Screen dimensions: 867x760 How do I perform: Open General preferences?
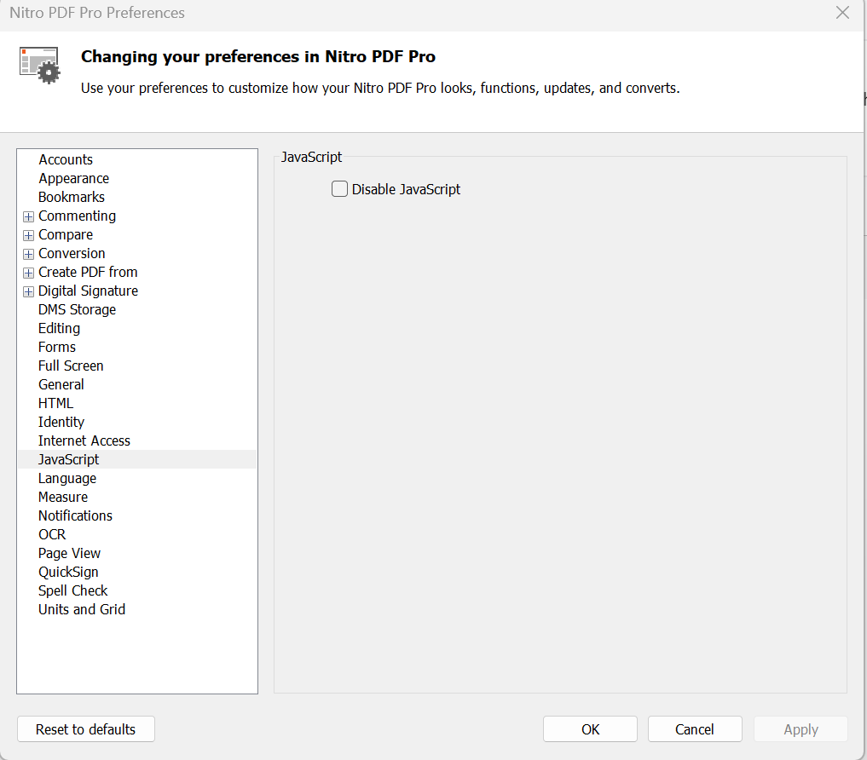coord(61,385)
